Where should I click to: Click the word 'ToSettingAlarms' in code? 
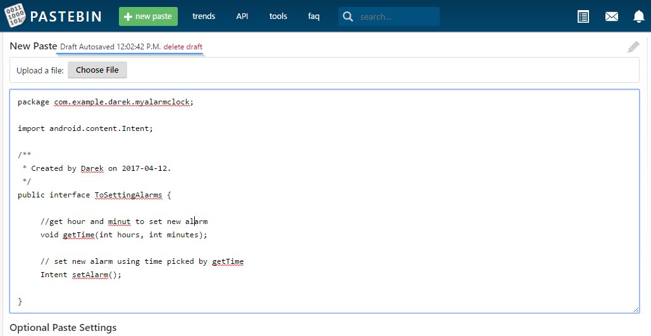coord(128,195)
